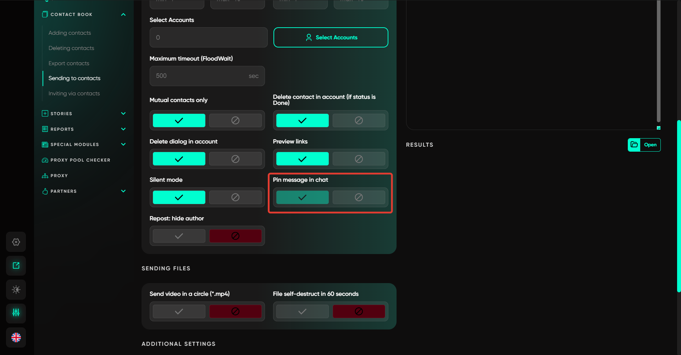Disable Mutual contacts only option
The height and width of the screenshot is (355, 681).
(235, 120)
